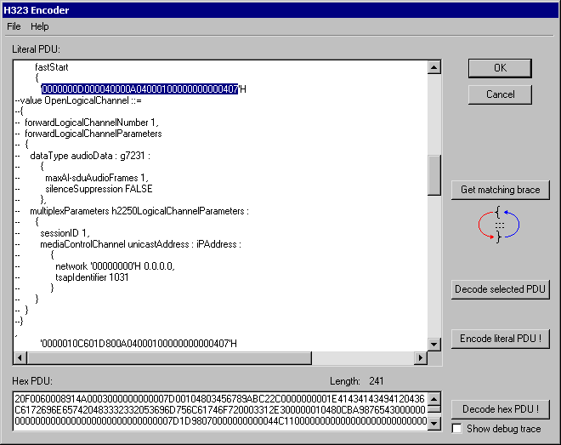Click the 'Hex PDU:' label

(32, 381)
